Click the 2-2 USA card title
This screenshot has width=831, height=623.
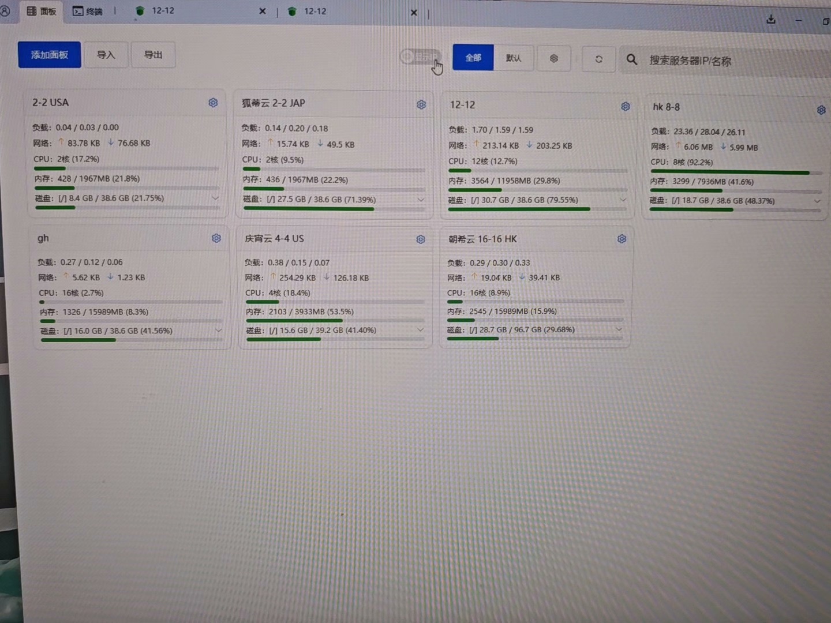(50, 103)
